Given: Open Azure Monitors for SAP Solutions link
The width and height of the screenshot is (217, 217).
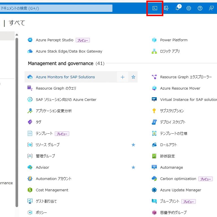Looking at the screenshot, I should [x=65, y=77].
